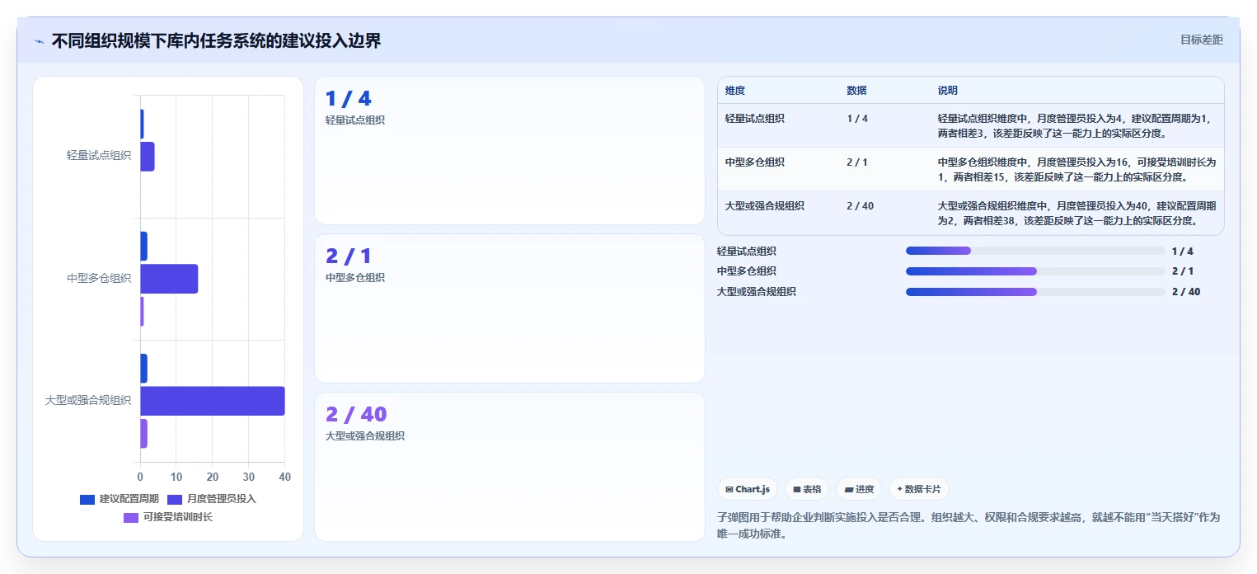Click the 2 / 40 progress value label

click(x=1186, y=292)
